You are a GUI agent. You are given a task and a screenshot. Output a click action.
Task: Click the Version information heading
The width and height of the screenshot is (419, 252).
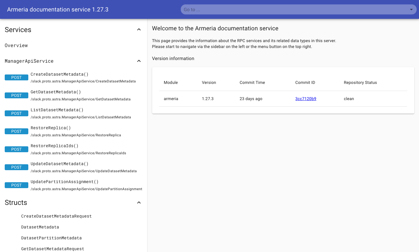click(173, 59)
